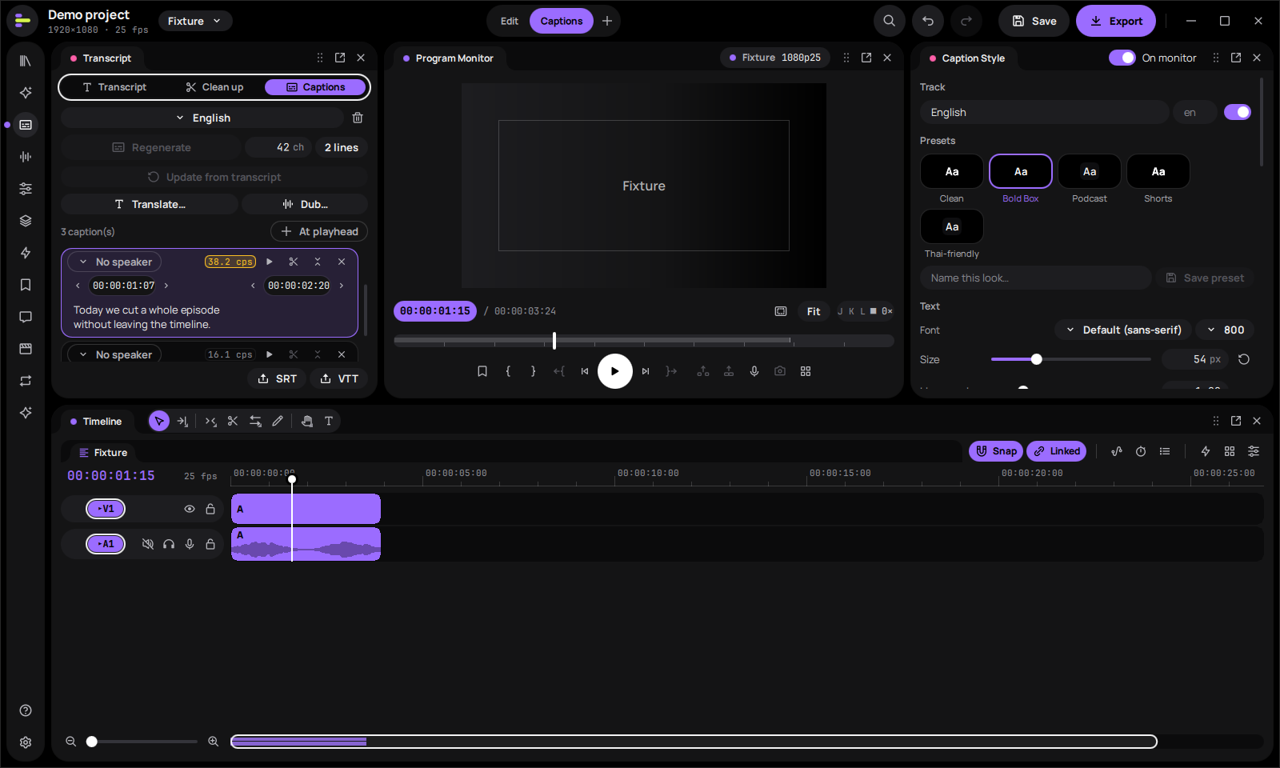Click the Save button
Screen dimensions: 1280x768
pyautogui.click(x=1034, y=21)
